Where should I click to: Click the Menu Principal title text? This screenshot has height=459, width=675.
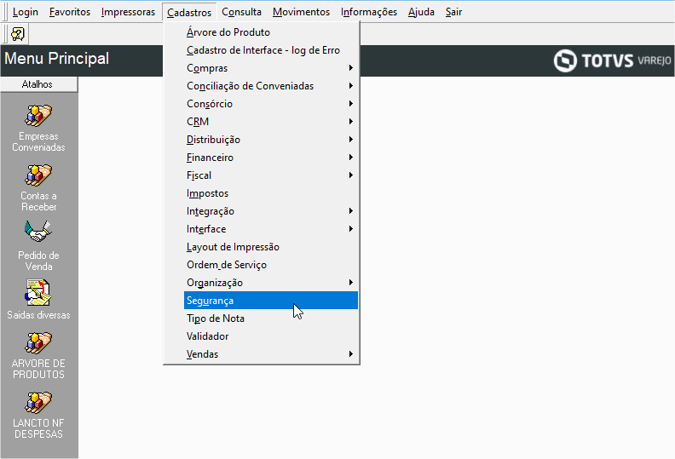pos(57,59)
